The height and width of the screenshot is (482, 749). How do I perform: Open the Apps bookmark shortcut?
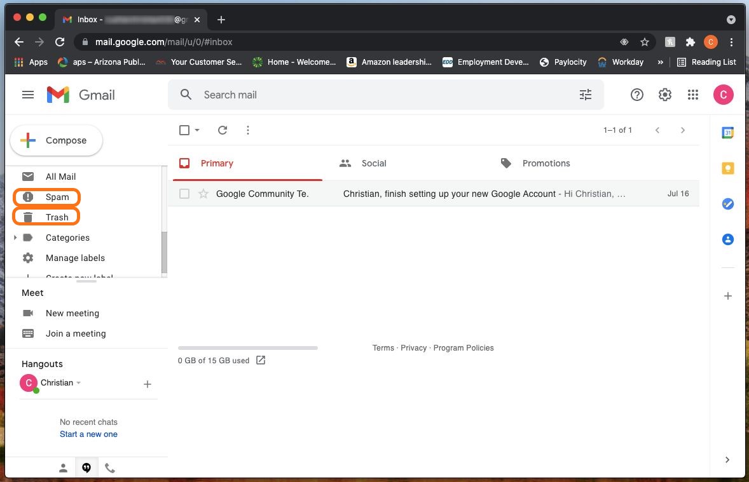pos(31,62)
